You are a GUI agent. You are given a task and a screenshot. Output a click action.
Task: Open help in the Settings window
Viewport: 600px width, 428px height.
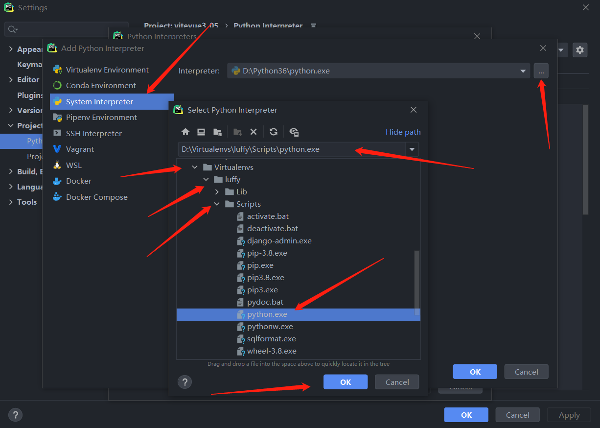[16, 415]
